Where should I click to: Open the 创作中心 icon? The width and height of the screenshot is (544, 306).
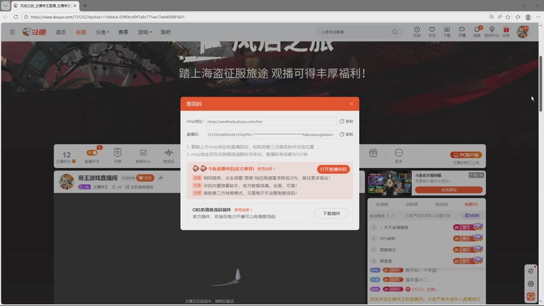[x=492, y=31]
